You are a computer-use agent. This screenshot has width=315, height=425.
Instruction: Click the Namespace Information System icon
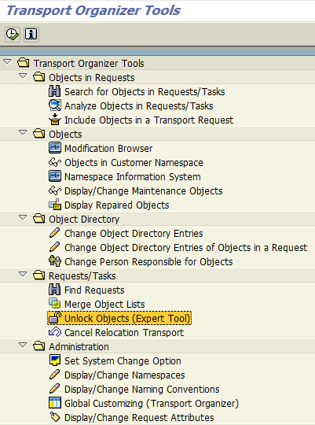(55, 176)
